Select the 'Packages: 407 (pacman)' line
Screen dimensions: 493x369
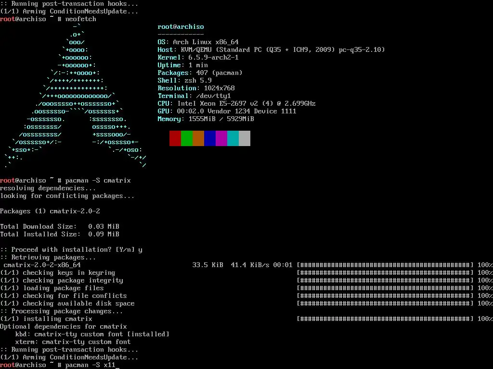(x=200, y=73)
